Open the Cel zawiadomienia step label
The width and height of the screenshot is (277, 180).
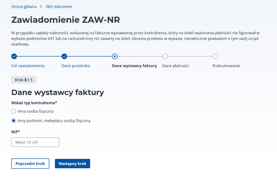(28, 66)
